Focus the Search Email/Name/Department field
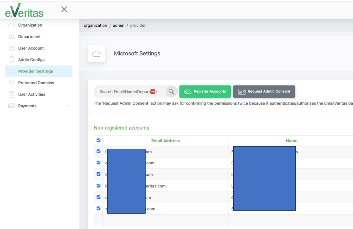This screenshot has width=353, height=229. [x=130, y=92]
